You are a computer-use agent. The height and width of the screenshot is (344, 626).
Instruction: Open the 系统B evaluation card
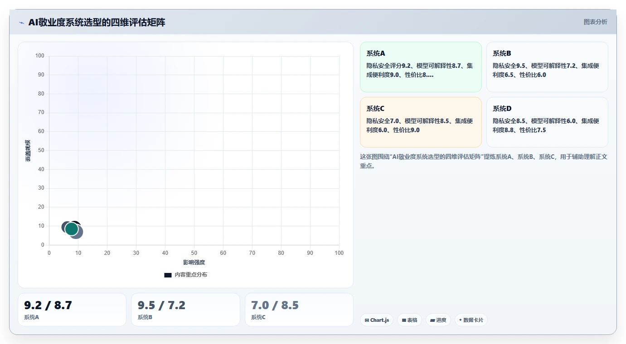[x=547, y=67]
